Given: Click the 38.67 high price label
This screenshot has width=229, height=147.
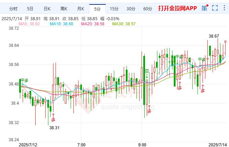Looking at the screenshot, I should (214, 36).
